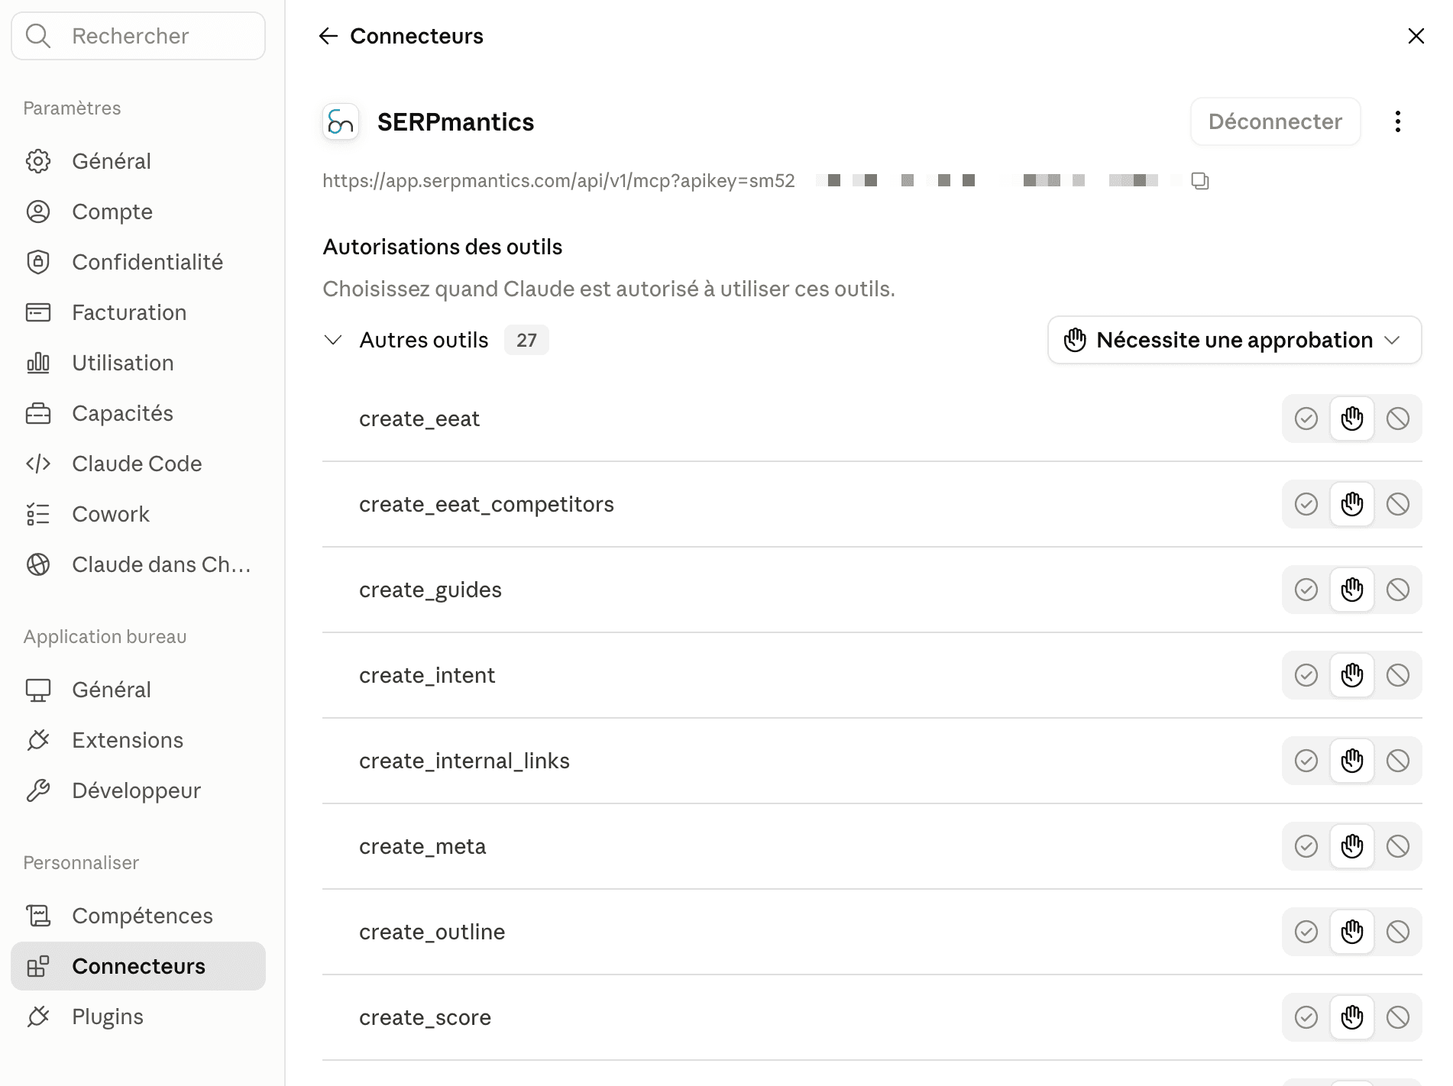The height and width of the screenshot is (1086, 1453).
Task: Require approval for create_internal_links
Action: pyautogui.click(x=1352, y=761)
